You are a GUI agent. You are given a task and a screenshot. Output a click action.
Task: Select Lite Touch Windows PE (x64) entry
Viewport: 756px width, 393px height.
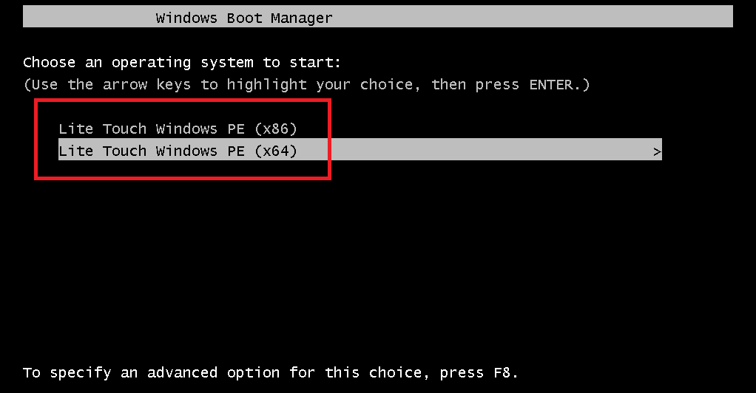coord(178,151)
